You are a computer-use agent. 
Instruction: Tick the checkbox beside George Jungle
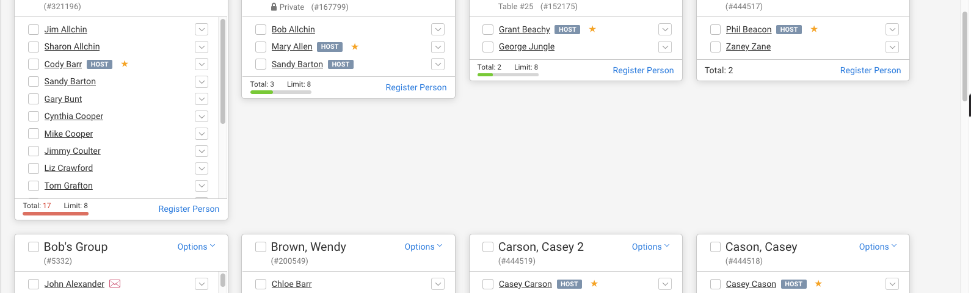[488, 46]
